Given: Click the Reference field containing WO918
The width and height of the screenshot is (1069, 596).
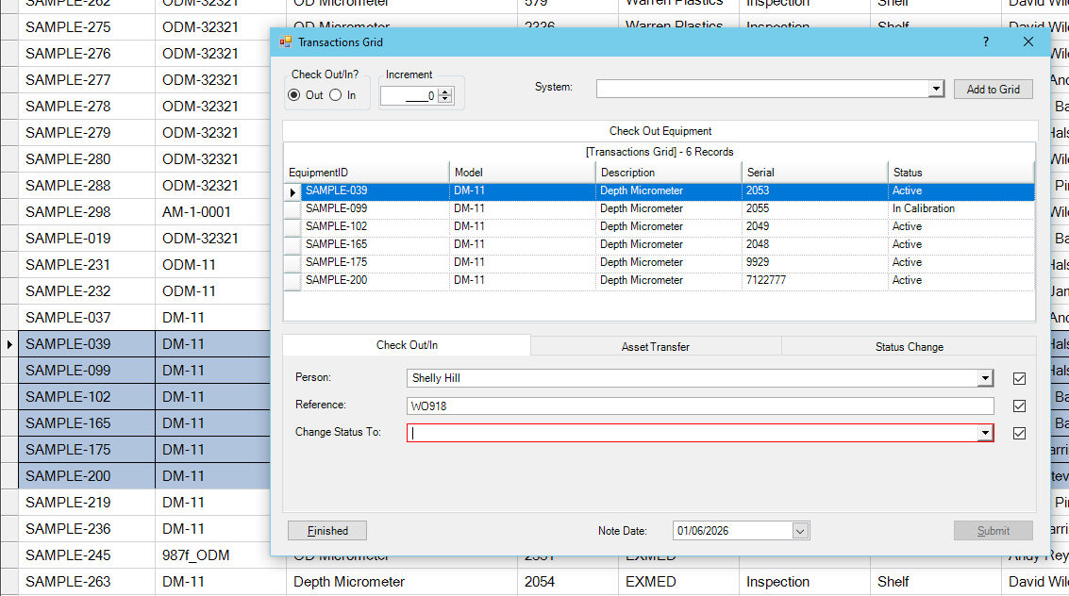Looking at the screenshot, I should coord(698,406).
